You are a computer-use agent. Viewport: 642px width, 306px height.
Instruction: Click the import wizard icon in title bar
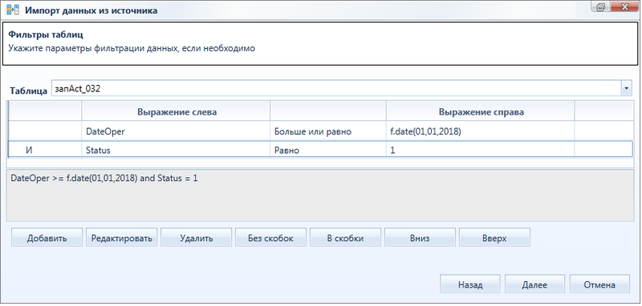click(x=13, y=10)
